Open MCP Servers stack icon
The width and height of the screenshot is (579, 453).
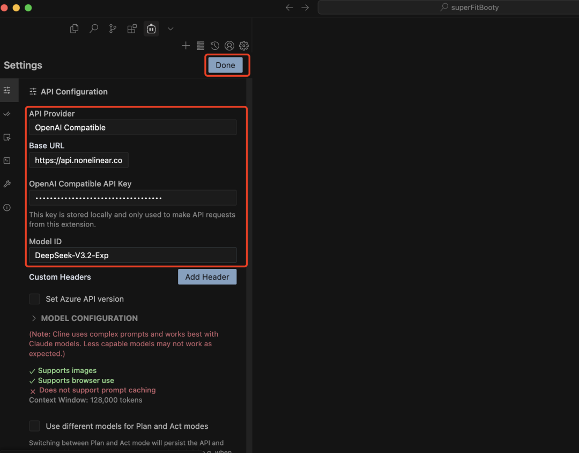[x=201, y=46]
